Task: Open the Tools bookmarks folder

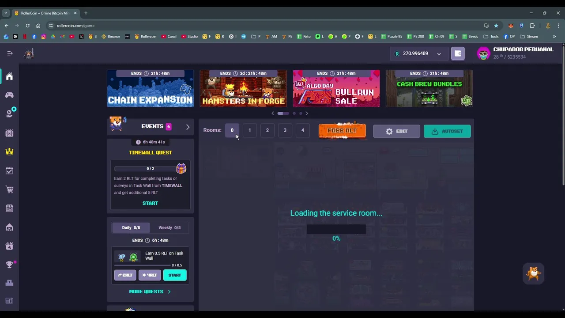Action: coord(491,37)
